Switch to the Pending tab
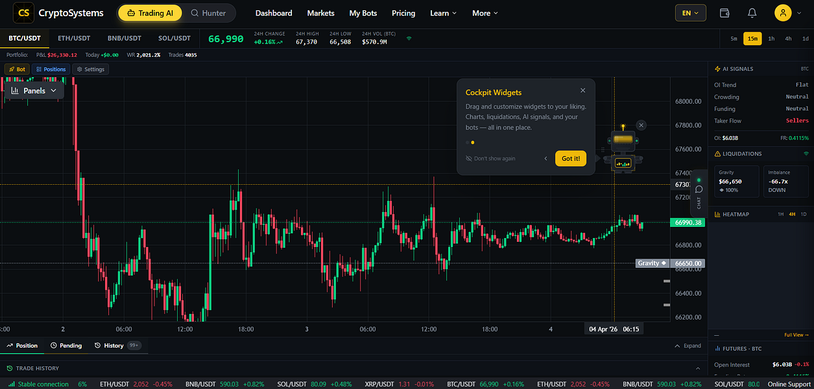 click(x=66, y=346)
